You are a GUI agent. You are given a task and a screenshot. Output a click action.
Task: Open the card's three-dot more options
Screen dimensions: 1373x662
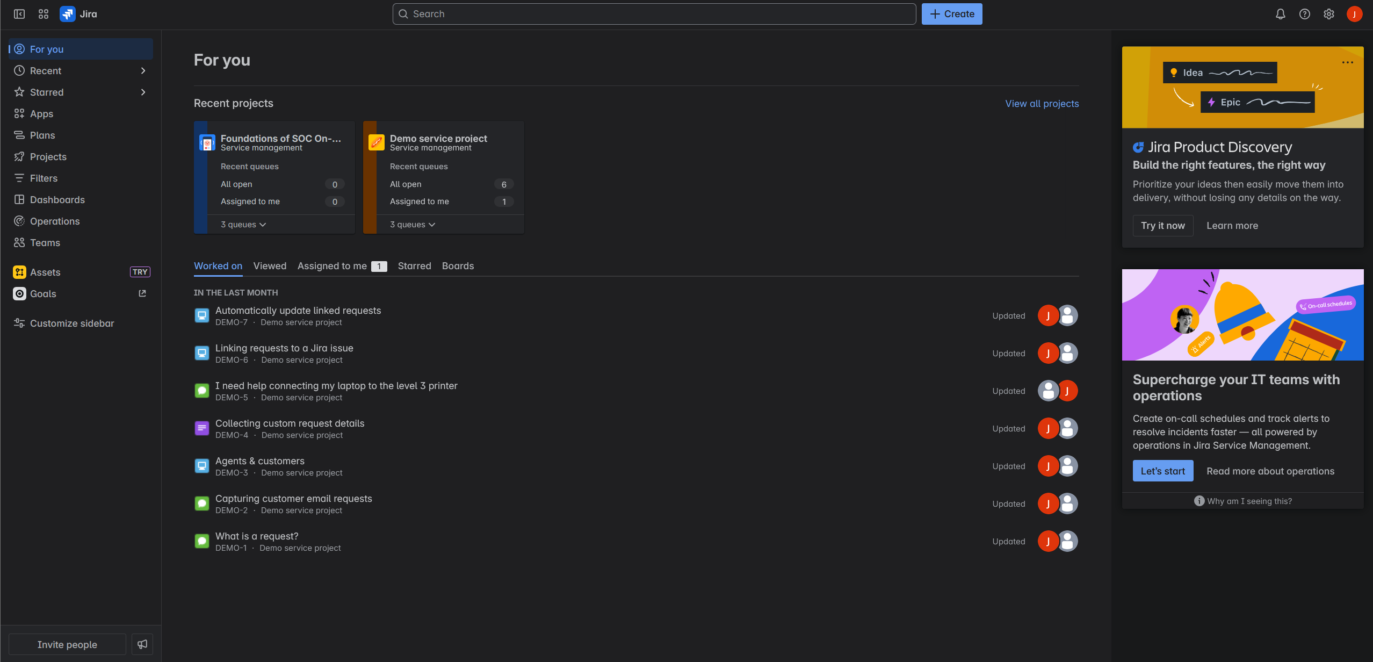1347,62
